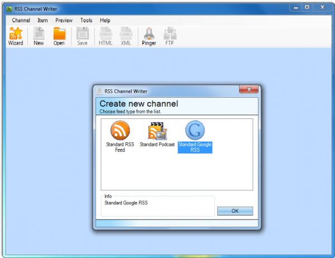Screen dimensions: 335x258
Task: Open the Help menu
Action: click(x=105, y=20)
